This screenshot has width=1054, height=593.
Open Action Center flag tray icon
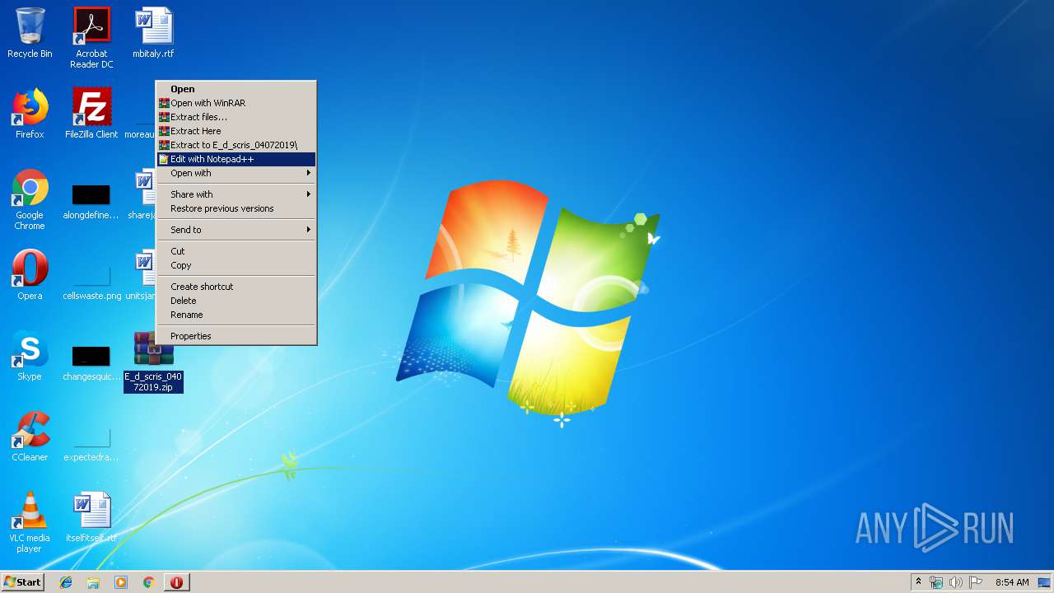click(x=976, y=582)
